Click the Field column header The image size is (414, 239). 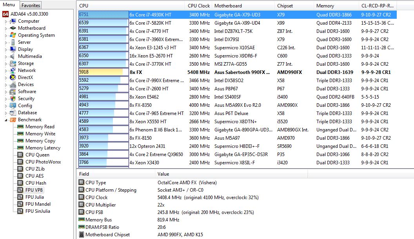point(116,174)
